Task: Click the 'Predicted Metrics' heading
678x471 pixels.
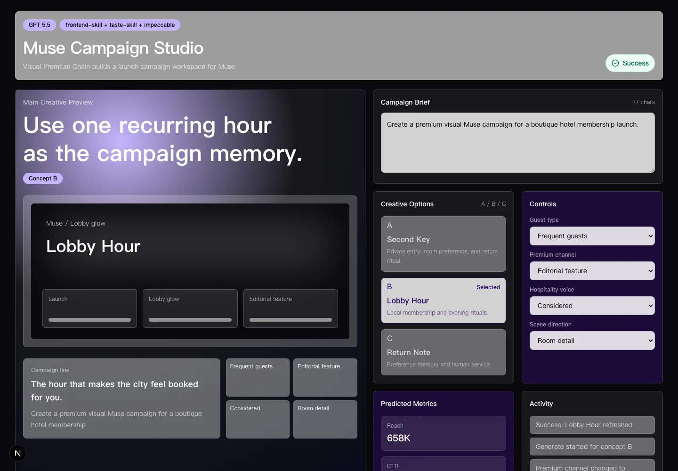Action: [x=409, y=404]
